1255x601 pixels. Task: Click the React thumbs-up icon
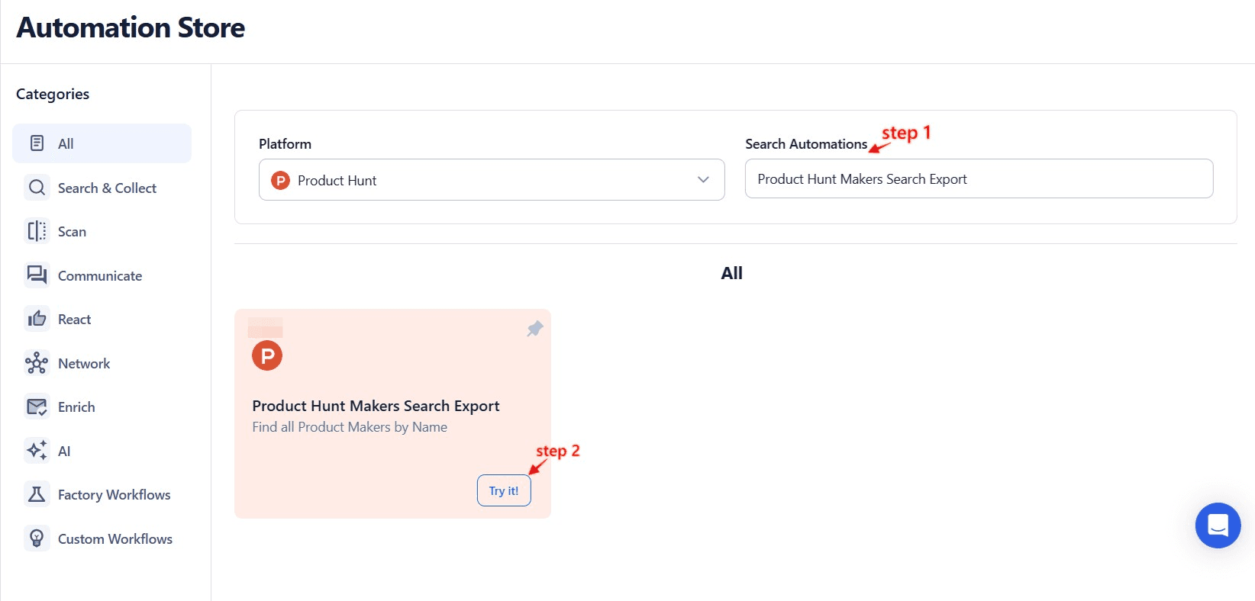(x=37, y=319)
